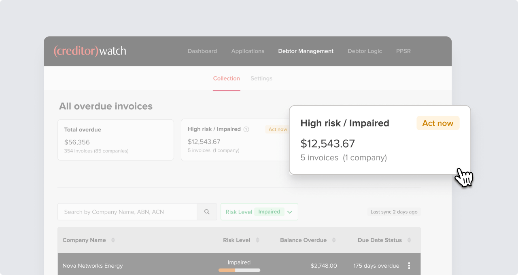Click the Act now button in popup card

click(x=438, y=123)
